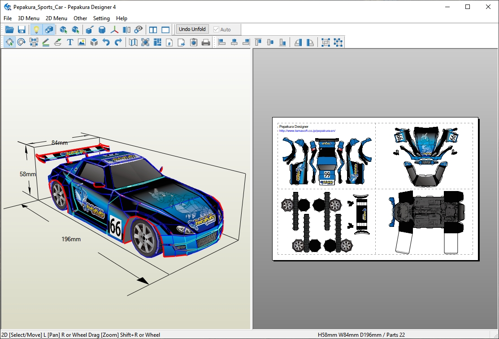The height and width of the screenshot is (339, 499).
Task: Select the Insert Image tool
Action: pos(82,42)
